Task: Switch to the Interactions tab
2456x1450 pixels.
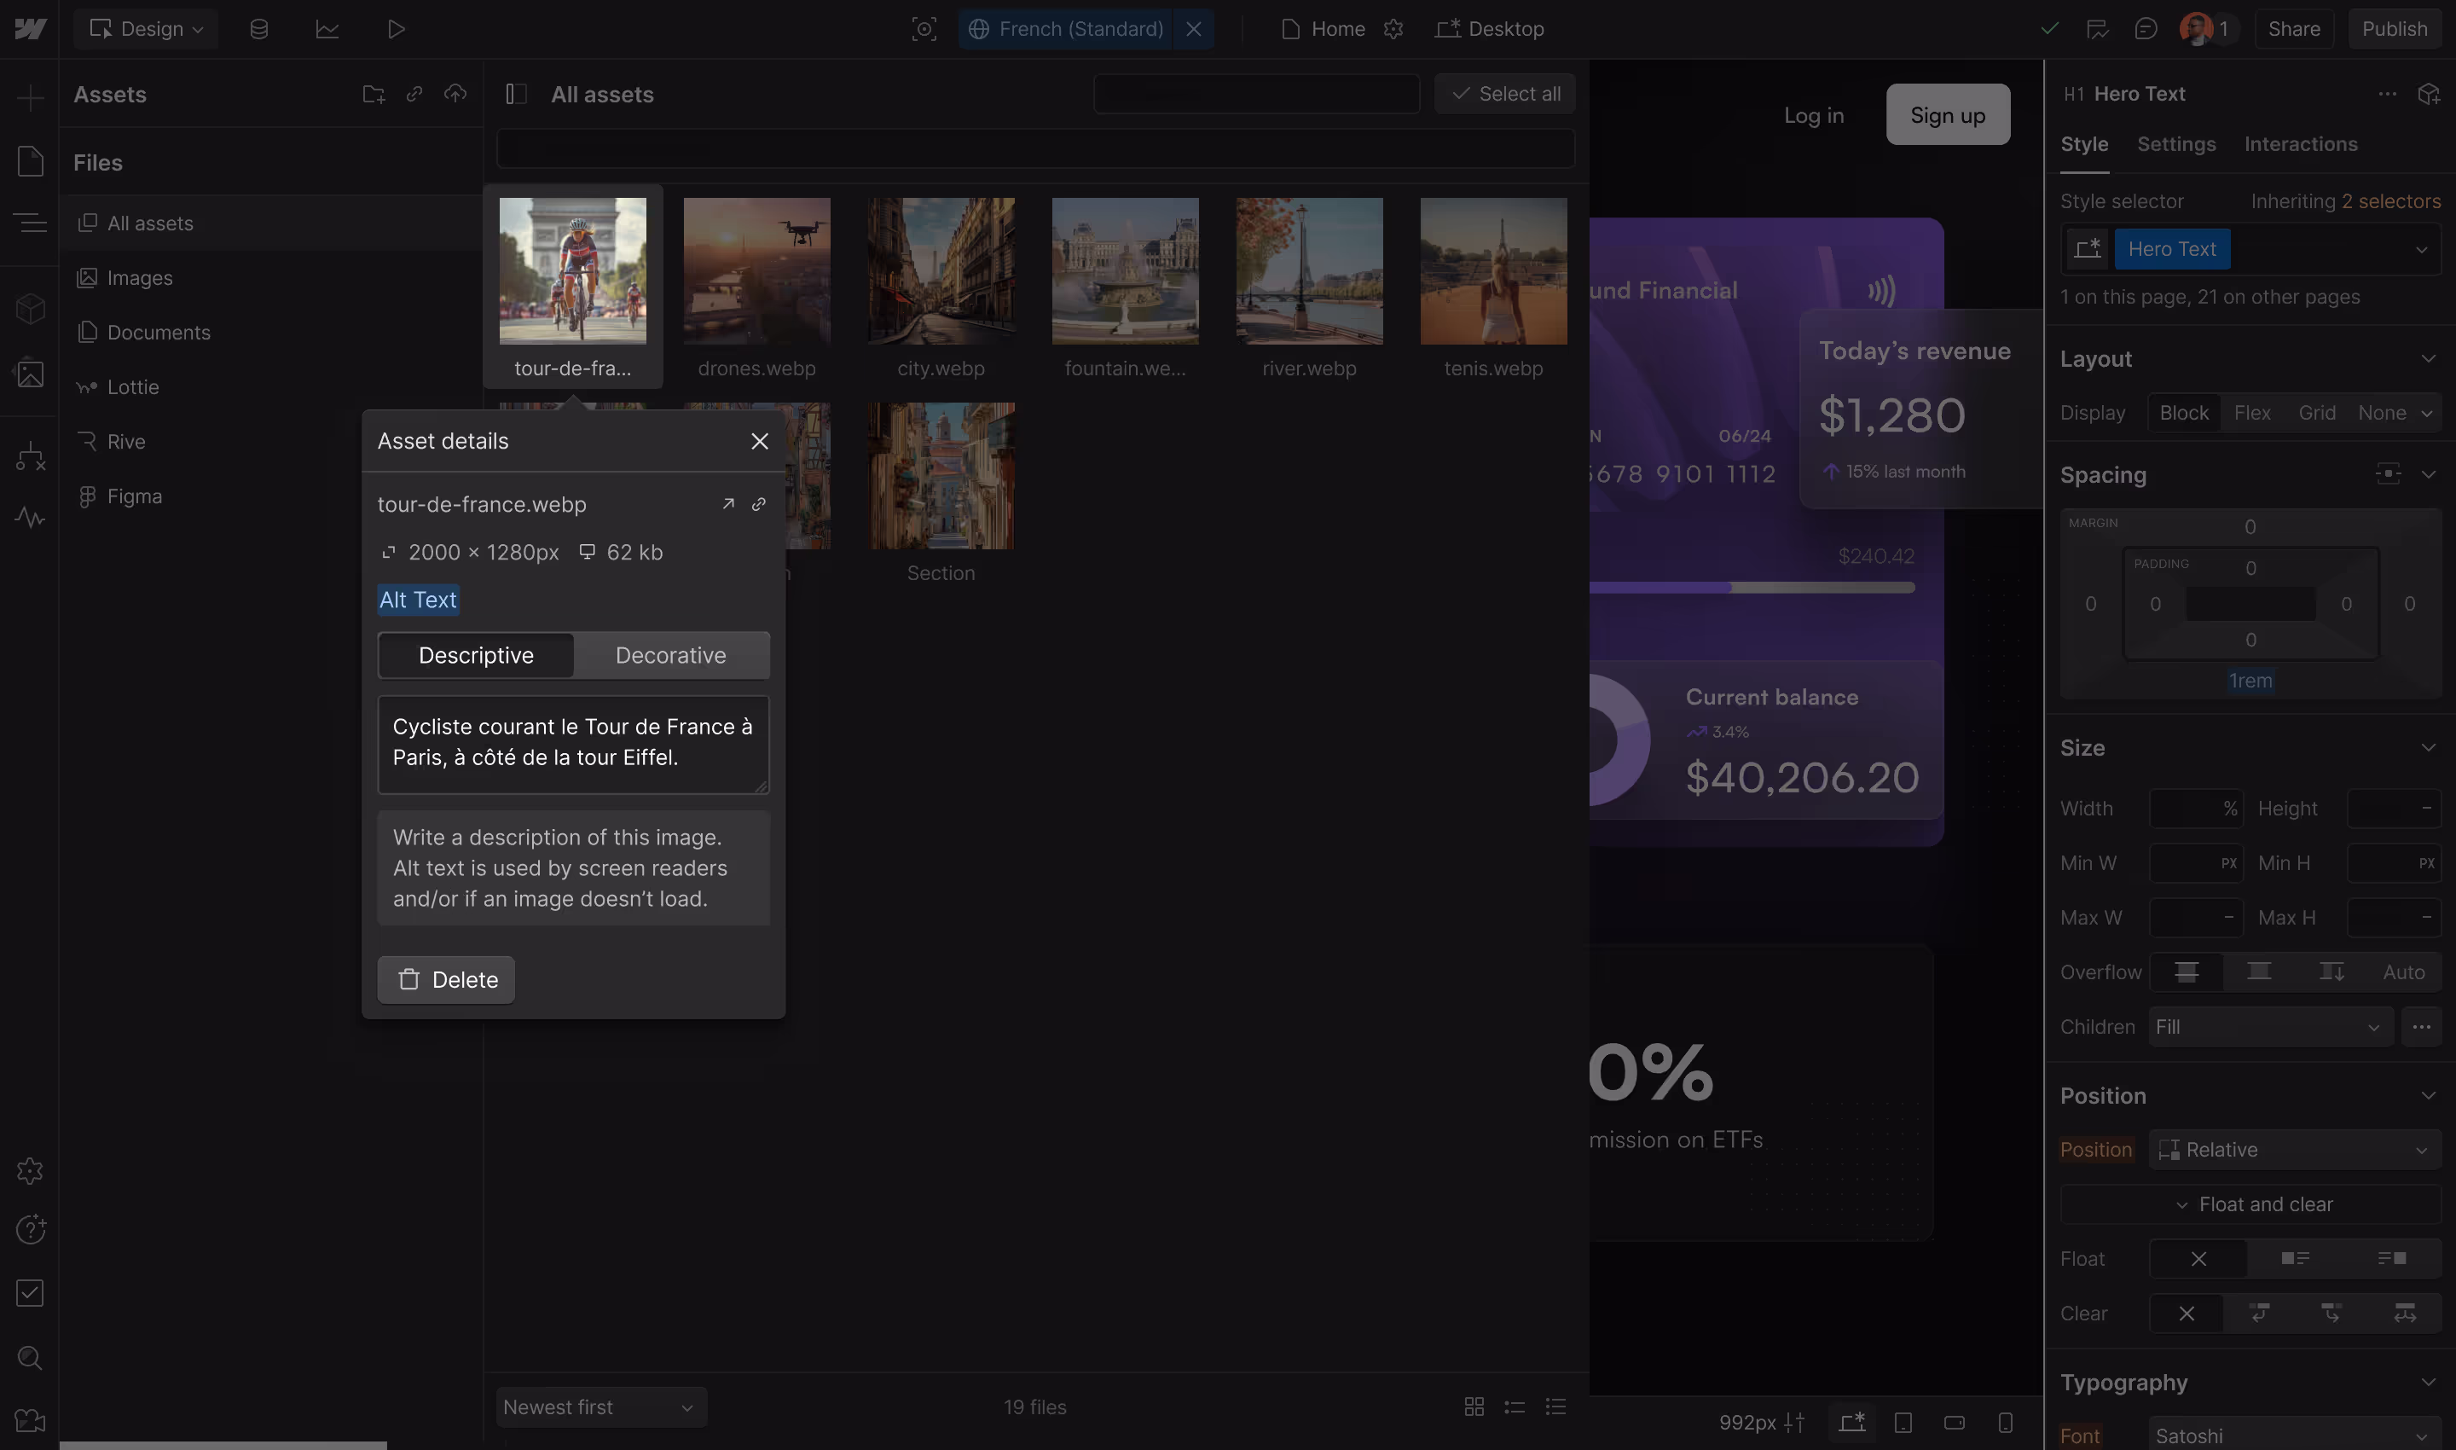Action: coord(2300,145)
